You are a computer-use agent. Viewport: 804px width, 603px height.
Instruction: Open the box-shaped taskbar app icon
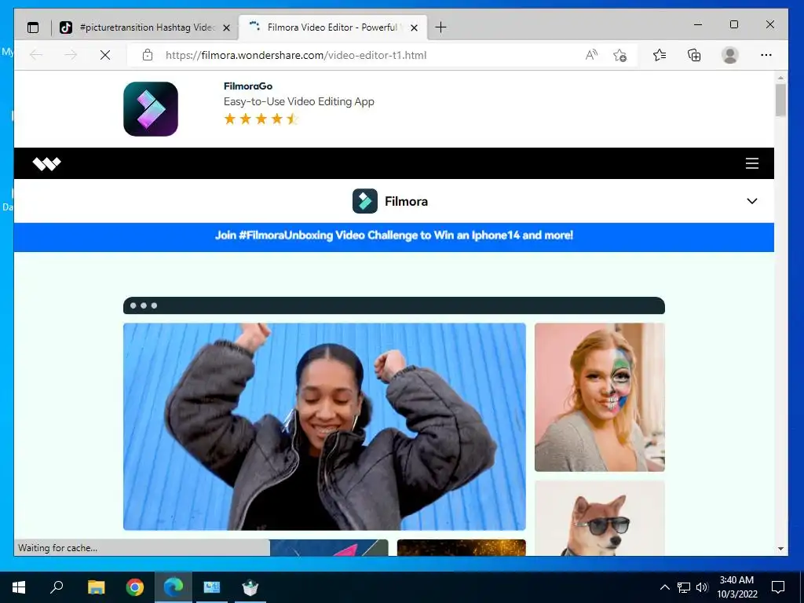pos(250,587)
